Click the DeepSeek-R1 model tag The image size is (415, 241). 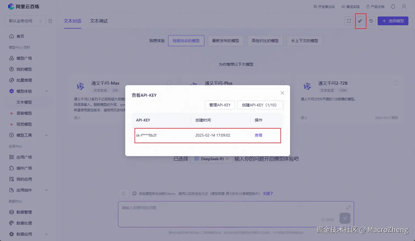211,159
